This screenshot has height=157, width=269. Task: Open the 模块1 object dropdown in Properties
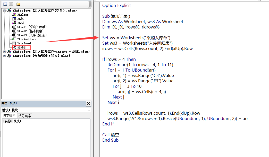pyautogui.click(x=89, y=110)
